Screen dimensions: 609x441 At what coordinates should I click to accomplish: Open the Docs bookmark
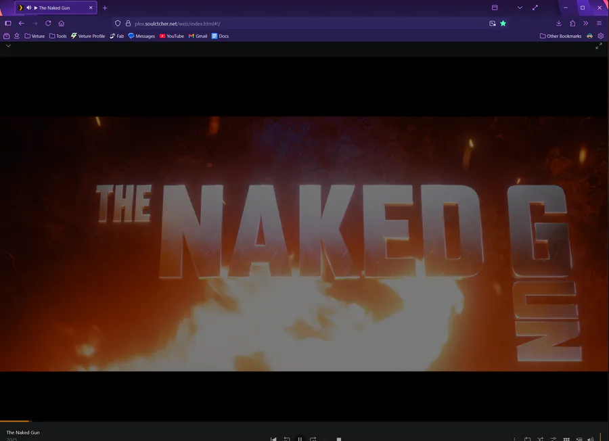[x=220, y=36]
